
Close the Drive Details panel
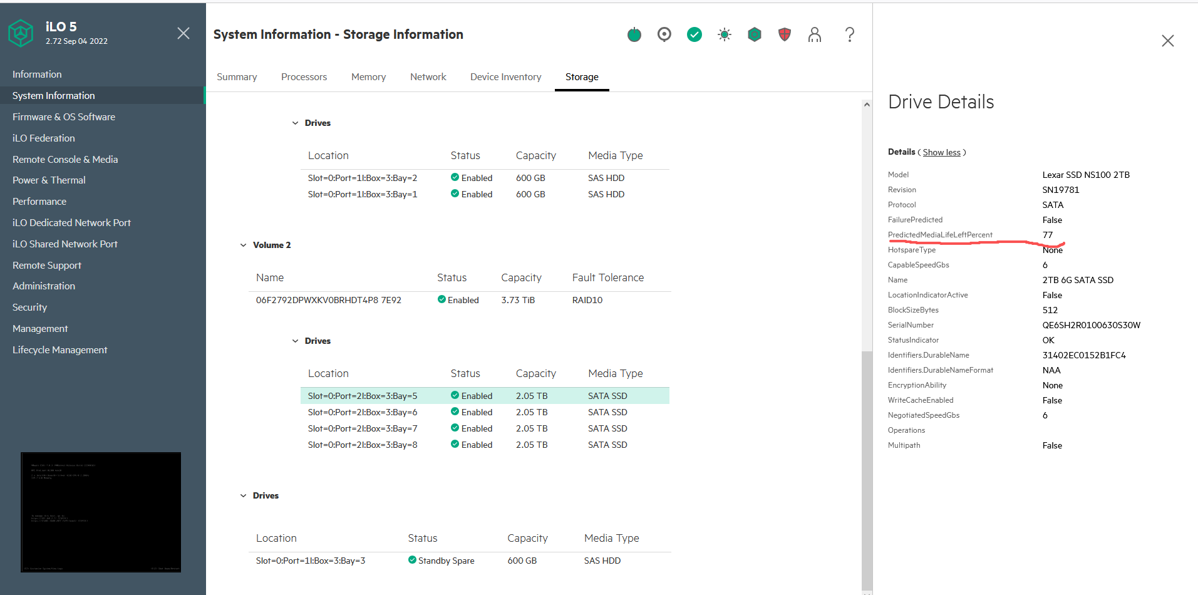pyautogui.click(x=1167, y=41)
